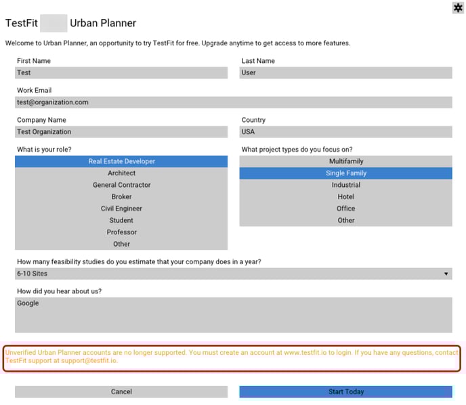466x405 pixels.
Task: Toggle Hotel project type
Action: (345, 196)
